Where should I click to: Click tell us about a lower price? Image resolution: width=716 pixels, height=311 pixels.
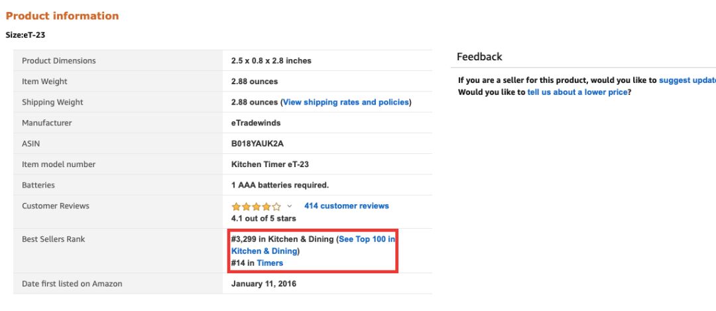(x=577, y=92)
